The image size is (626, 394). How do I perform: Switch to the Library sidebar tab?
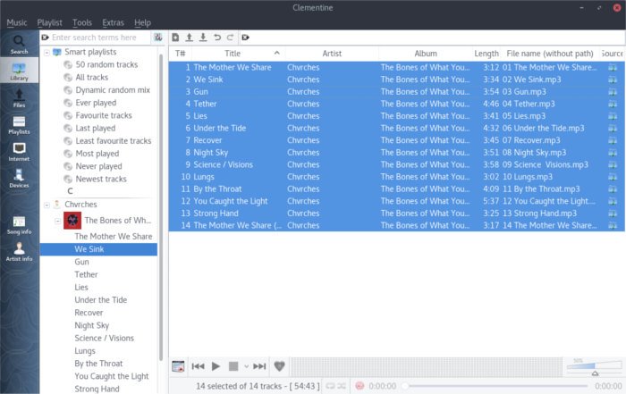[19, 71]
